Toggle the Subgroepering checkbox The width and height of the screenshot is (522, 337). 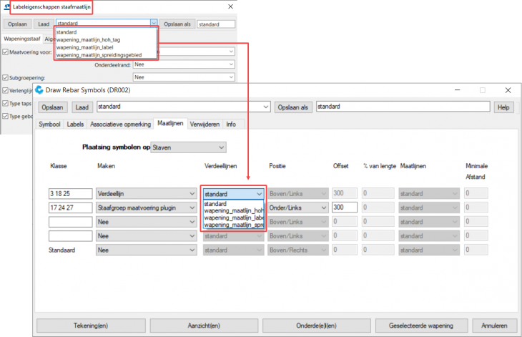[6, 77]
